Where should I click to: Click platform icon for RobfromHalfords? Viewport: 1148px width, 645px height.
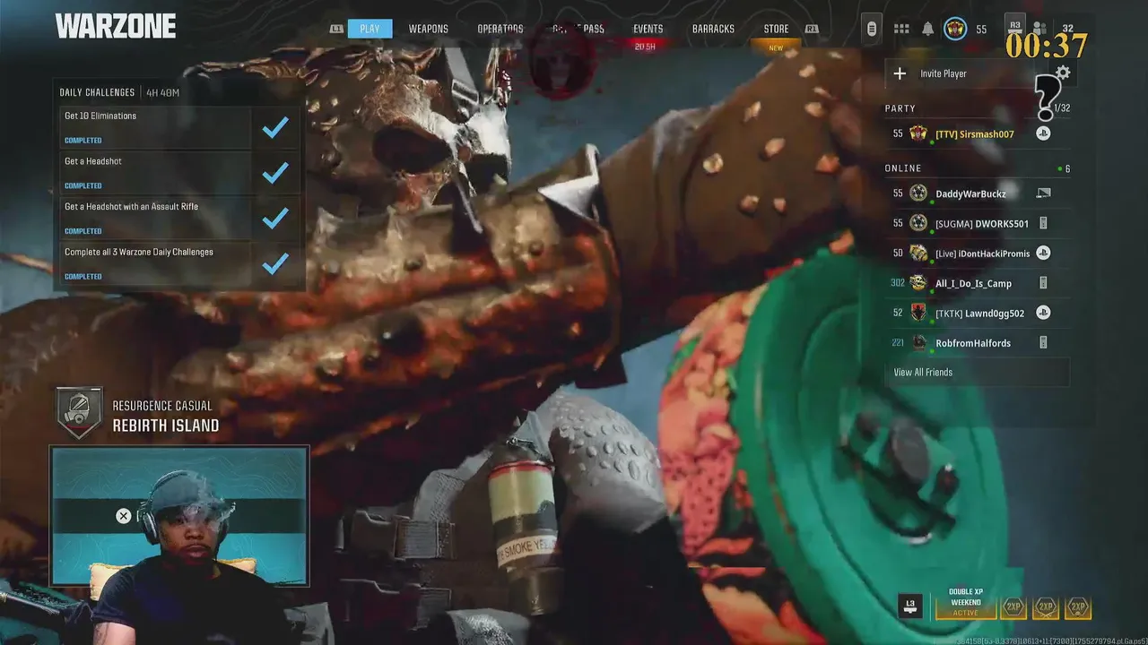1043,342
